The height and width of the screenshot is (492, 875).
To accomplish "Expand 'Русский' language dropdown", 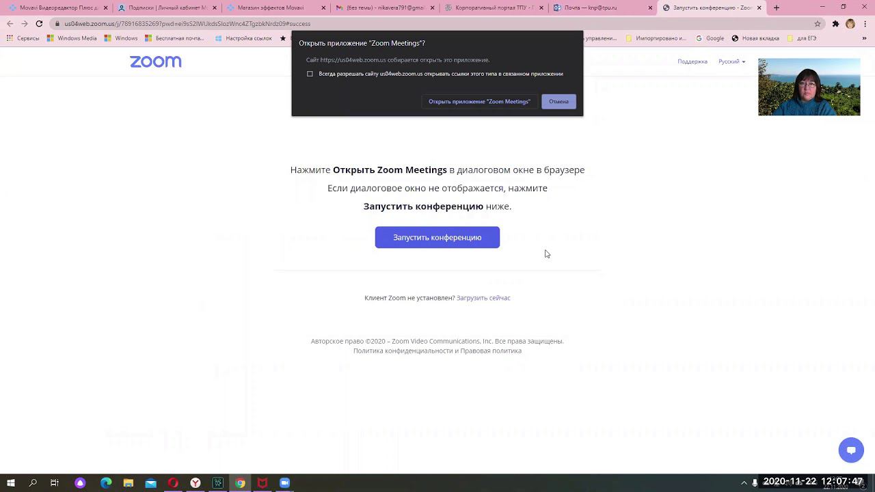I will [731, 61].
